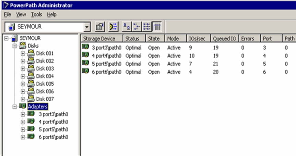The image size is (296, 156).
Task: Expand Disk 004 node
Action: (x=23, y=76)
